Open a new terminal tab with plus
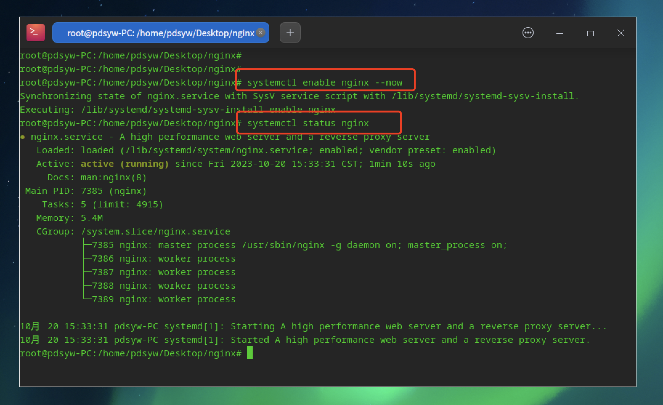The height and width of the screenshot is (405, 663). pos(290,33)
